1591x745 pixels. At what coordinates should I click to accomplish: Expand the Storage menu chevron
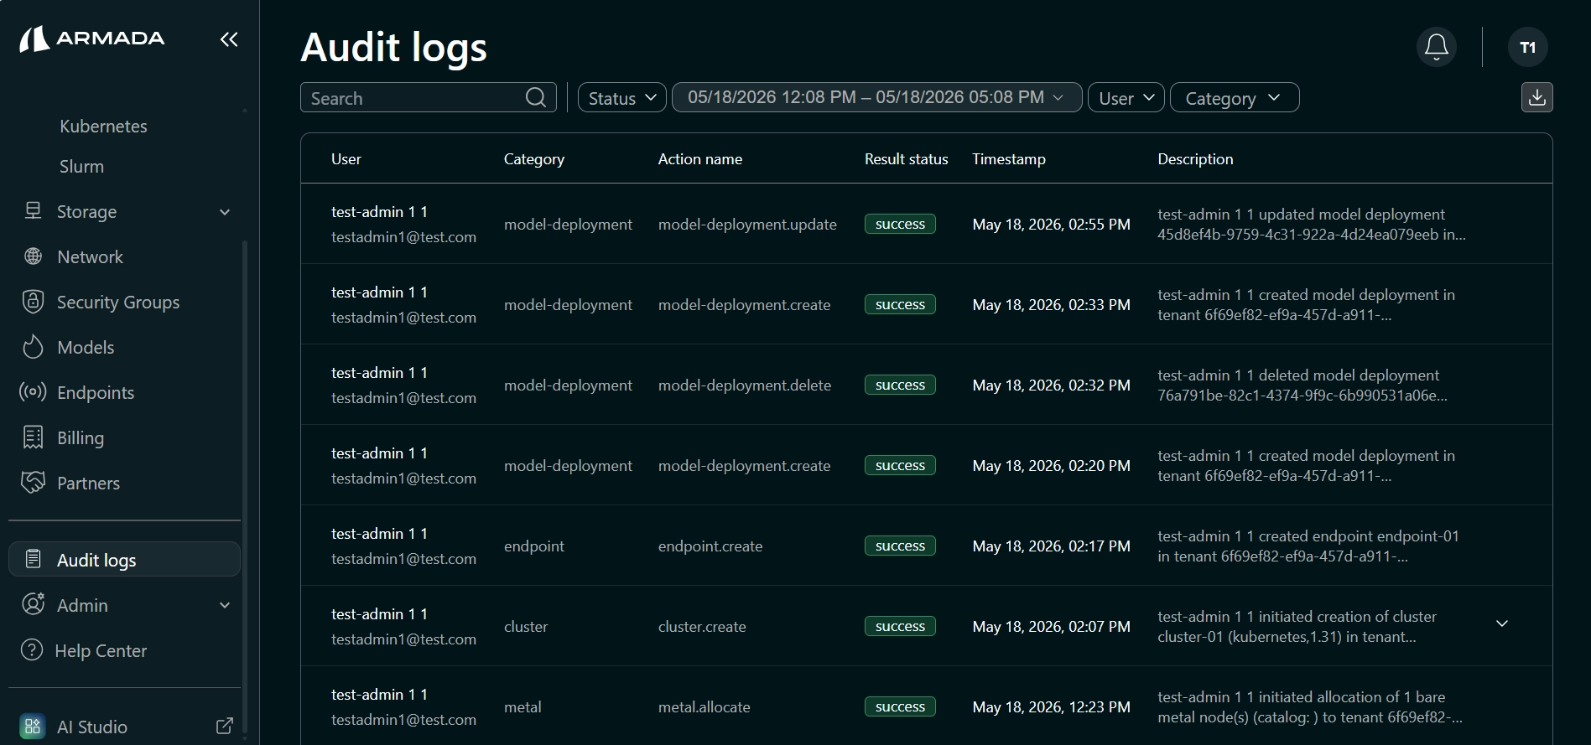click(225, 212)
